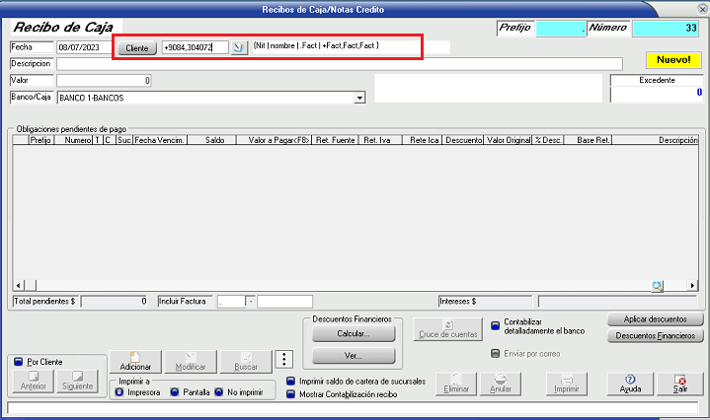Click the refresh icon at grid bottom-right
Screen dimensions: 710x420
tap(657, 286)
